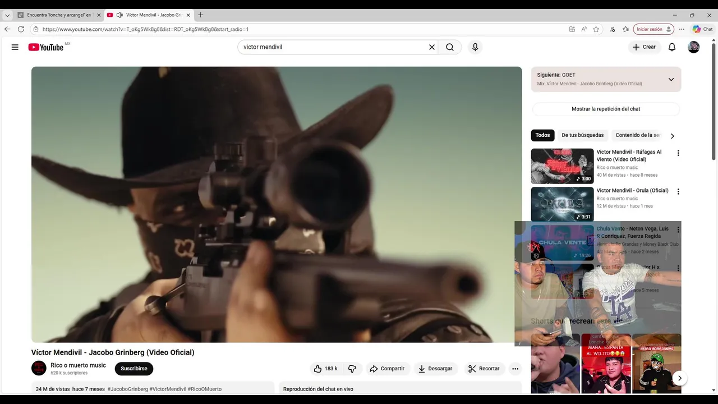The height and width of the screenshot is (404, 718).
Task: Mute the YouTube tab via speaker icon
Action: tap(119, 15)
